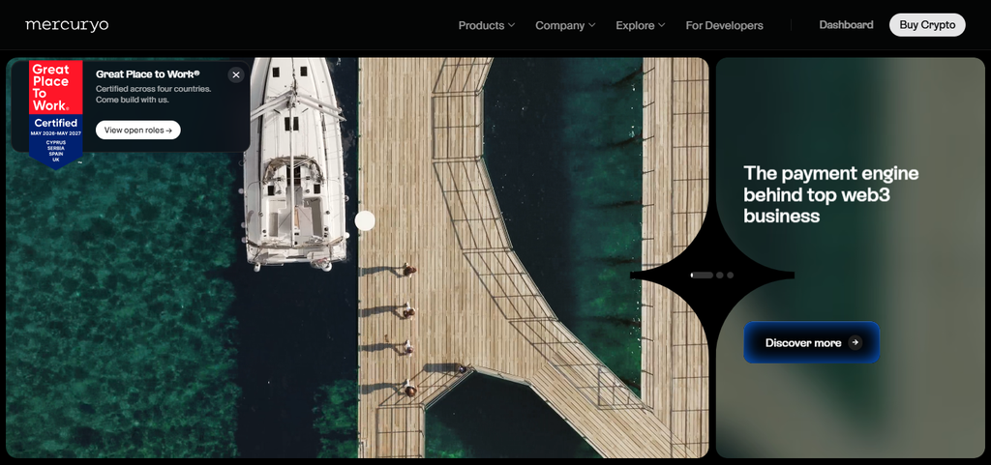
Task: Click the mercuryo logo
Action: tap(67, 25)
